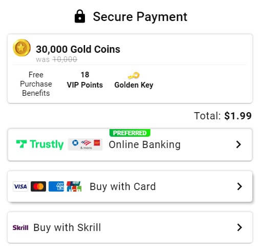261x252 pixels.
Task: Click the green PREFERRED badge
Action: pyautogui.click(x=130, y=133)
